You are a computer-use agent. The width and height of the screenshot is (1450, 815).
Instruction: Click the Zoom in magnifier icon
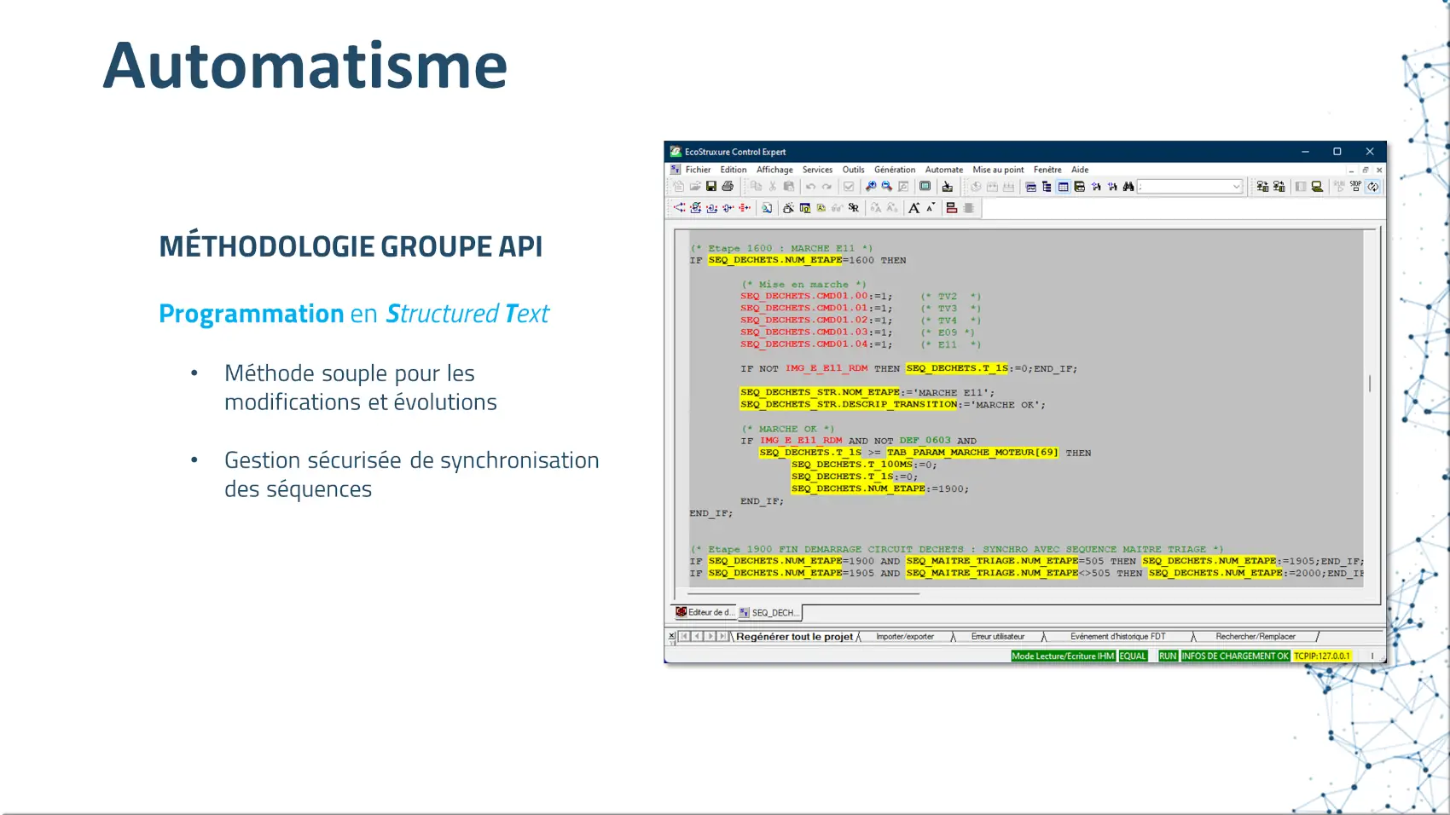coord(871,187)
